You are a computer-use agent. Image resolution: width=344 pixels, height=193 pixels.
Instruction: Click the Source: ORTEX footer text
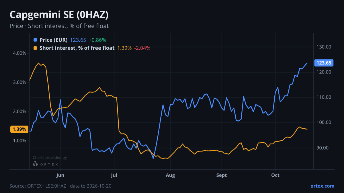[60, 186]
